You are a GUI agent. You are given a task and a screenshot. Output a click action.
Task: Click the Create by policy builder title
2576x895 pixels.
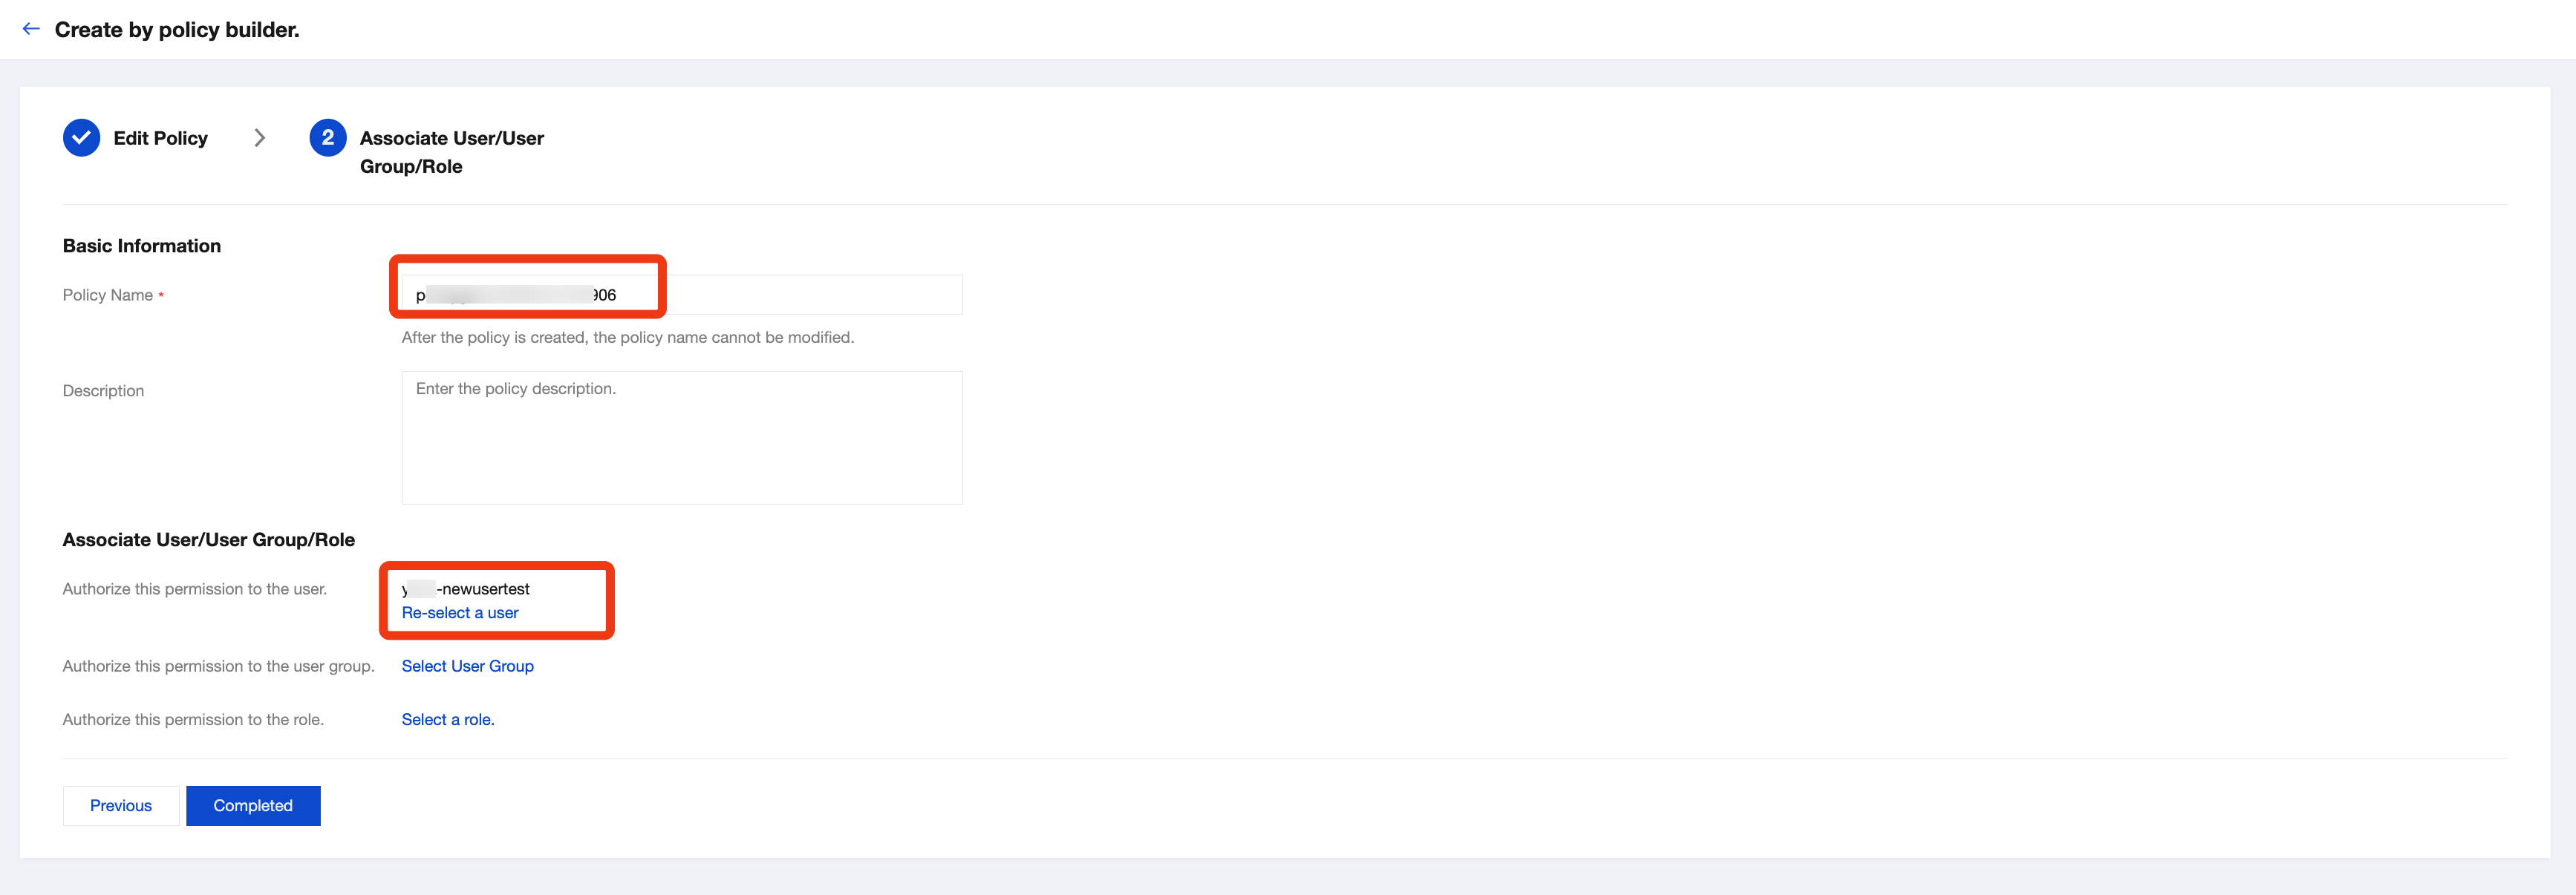[x=177, y=29]
